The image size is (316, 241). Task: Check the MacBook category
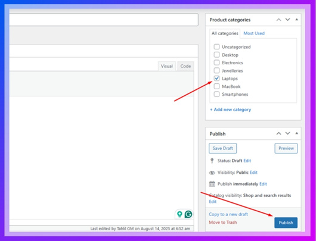tap(216, 86)
